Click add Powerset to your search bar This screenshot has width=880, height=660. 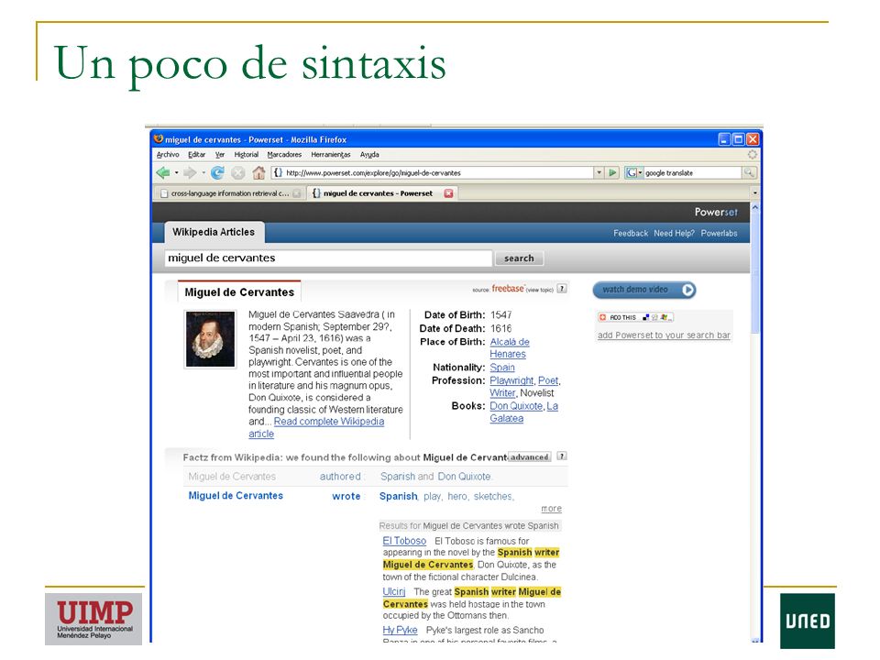[664, 335]
